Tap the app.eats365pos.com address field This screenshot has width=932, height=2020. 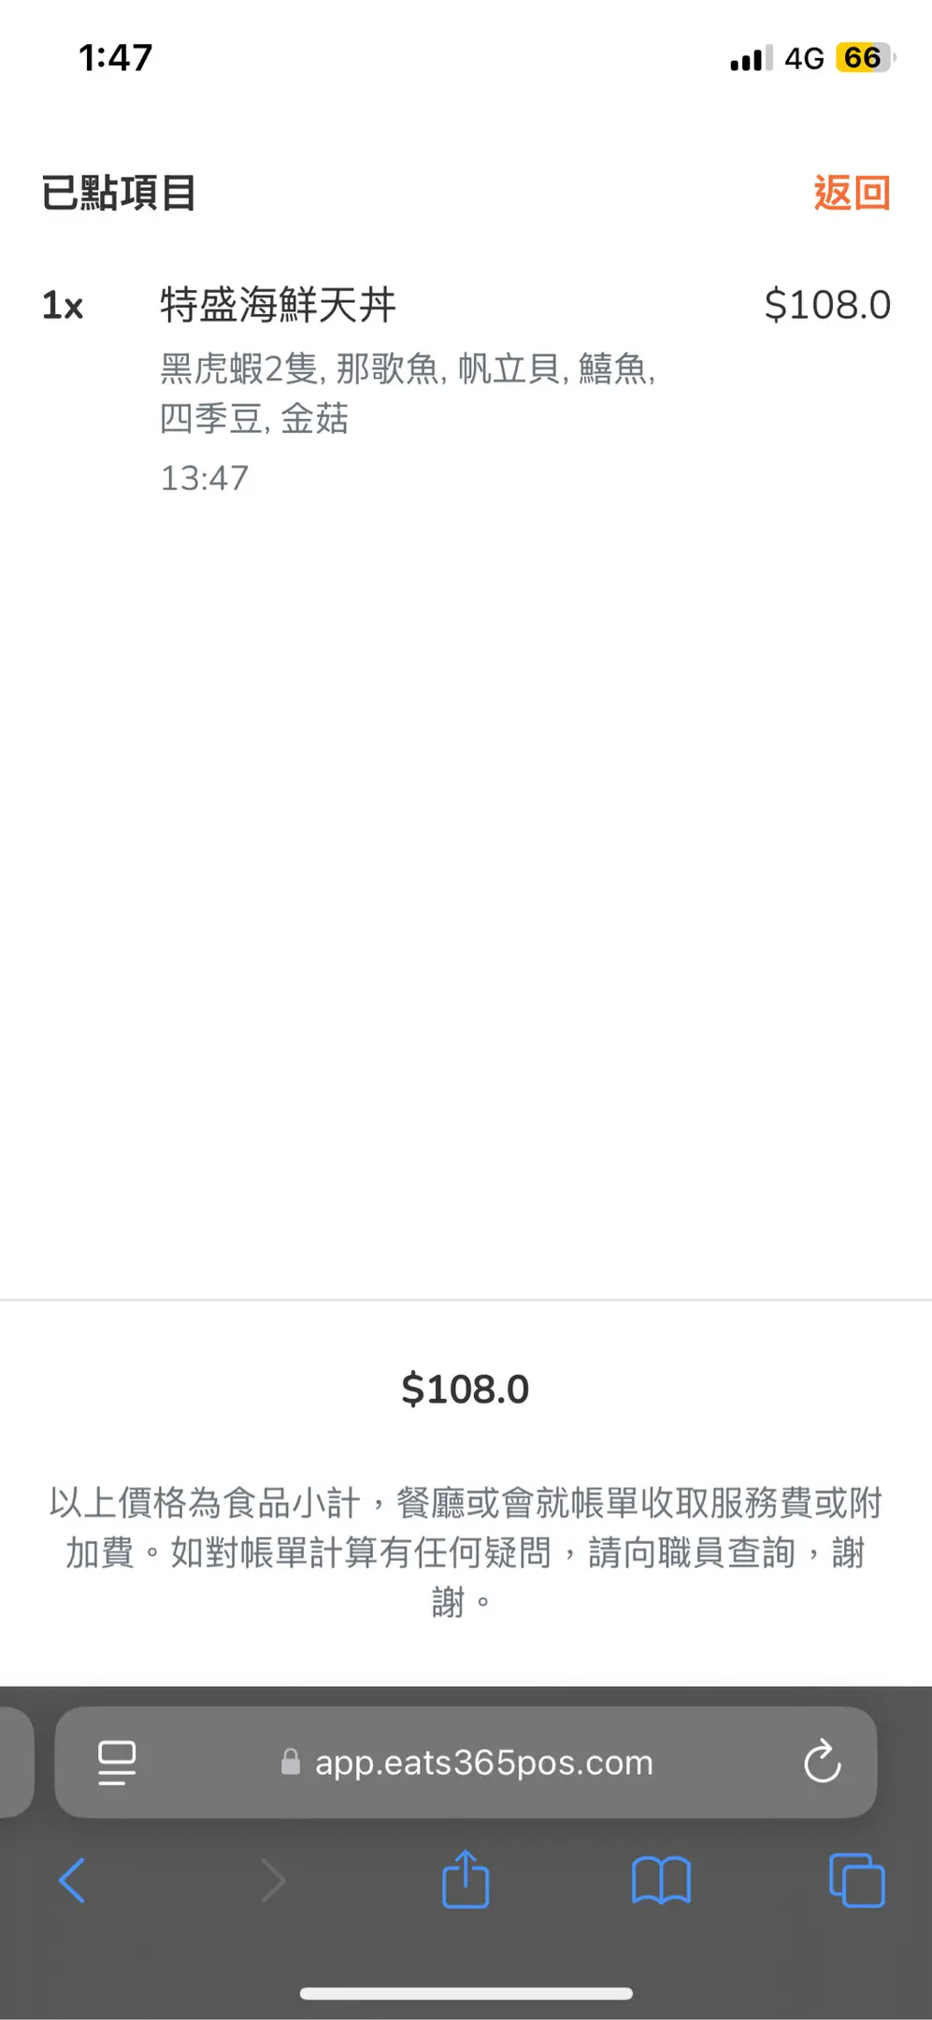tap(466, 1762)
